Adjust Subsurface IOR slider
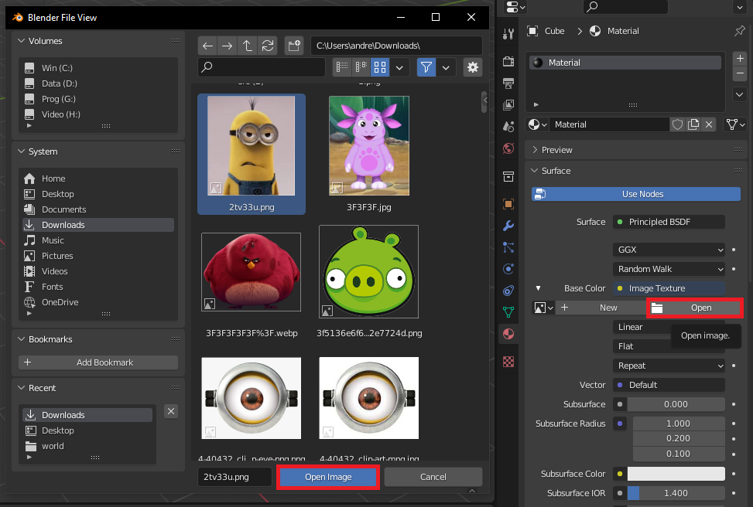The width and height of the screenshot is (753, 507). [676, 493]
